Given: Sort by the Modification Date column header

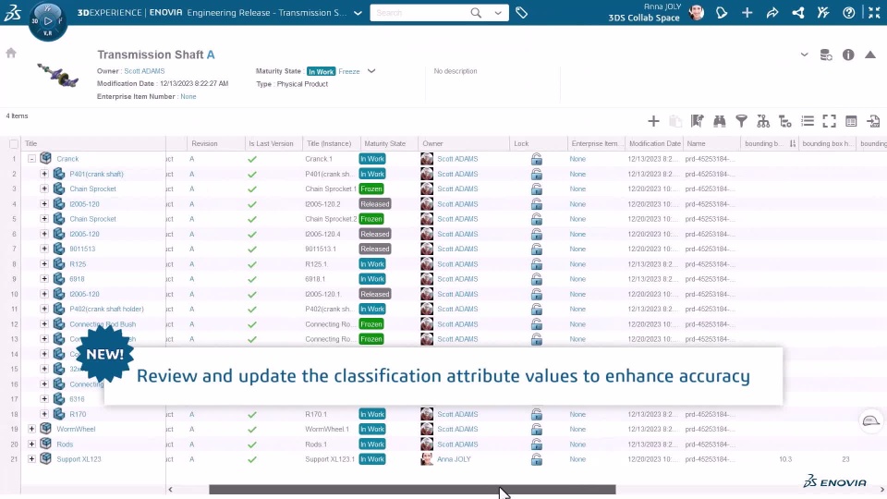Looking at the screenshot, I should (x=654, y=144).
